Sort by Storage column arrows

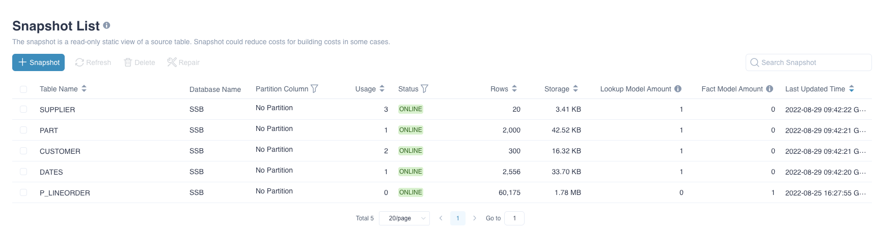tap(576, 89)
